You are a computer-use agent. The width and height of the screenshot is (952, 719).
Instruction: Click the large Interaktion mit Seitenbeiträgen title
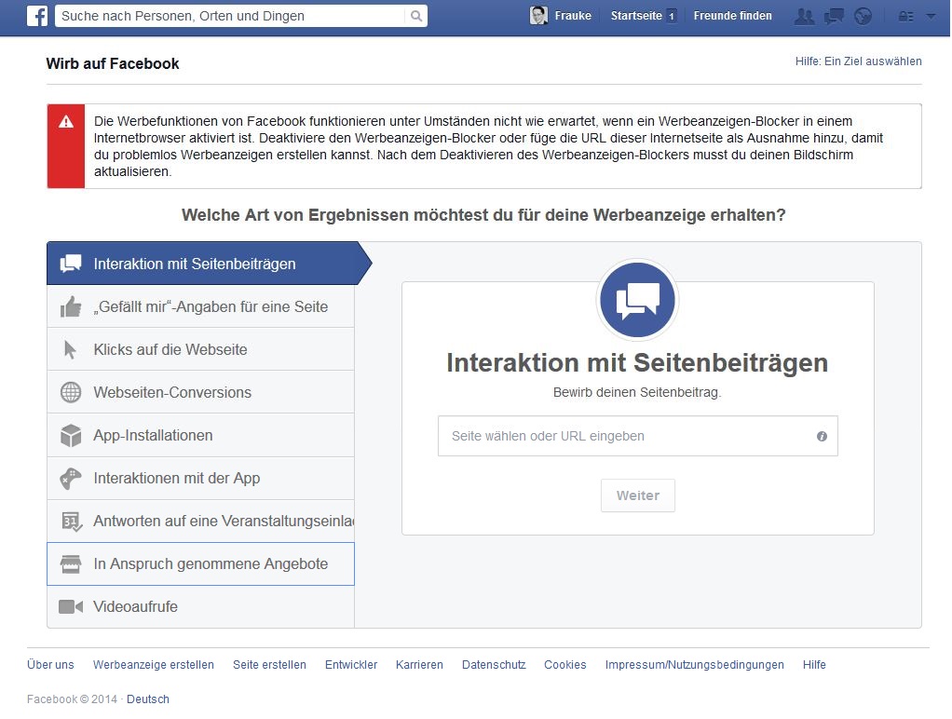point(637,363)
